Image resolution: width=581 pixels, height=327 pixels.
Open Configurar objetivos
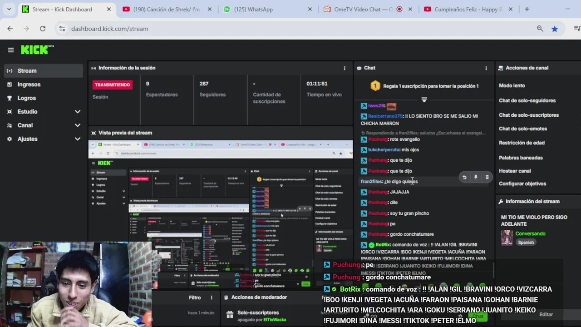point(522,183)
